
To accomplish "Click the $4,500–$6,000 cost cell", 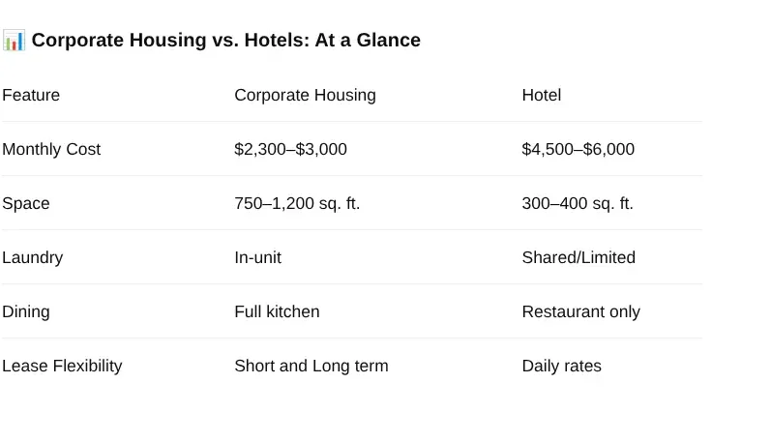I will click(x=578, y=149).
